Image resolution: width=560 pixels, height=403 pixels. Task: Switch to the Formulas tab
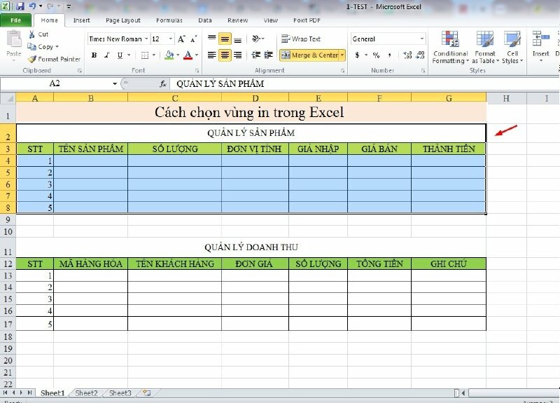[x=169, y=20]
